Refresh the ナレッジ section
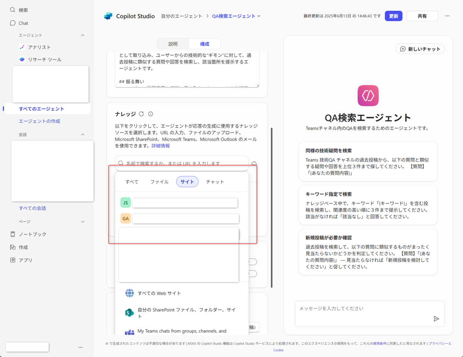This screenshot has width=463, height=357. coord(141,114)
